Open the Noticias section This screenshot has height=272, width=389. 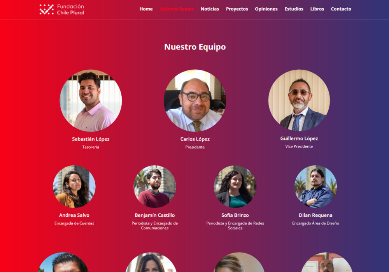click(x=210, y=9)
